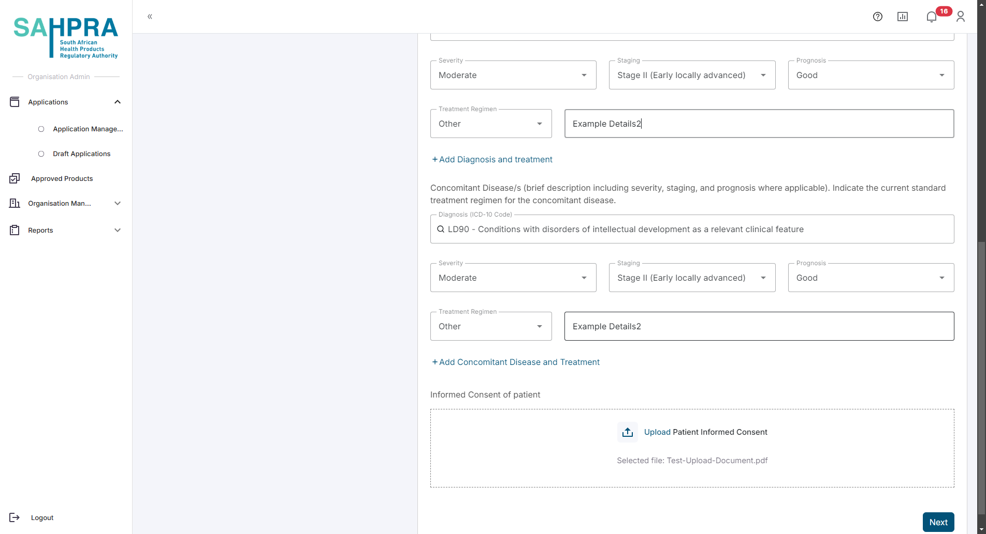
Task: Open Concomitant Disease Prognosis dropdown
Action: (x=871, y=278)
